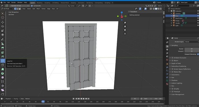Select the Shear tool
The height and width of the screenshot is (107, 199).
3,90
